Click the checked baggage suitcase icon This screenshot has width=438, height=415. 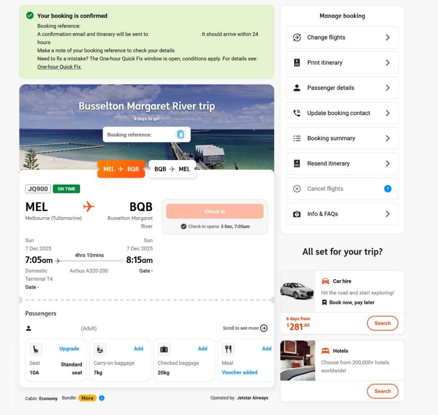(x=164, y=349)
